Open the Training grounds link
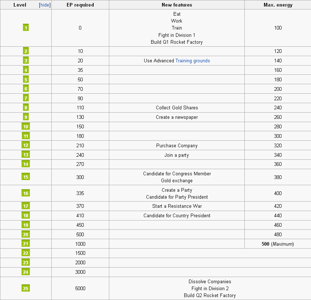 click(193, 61)
